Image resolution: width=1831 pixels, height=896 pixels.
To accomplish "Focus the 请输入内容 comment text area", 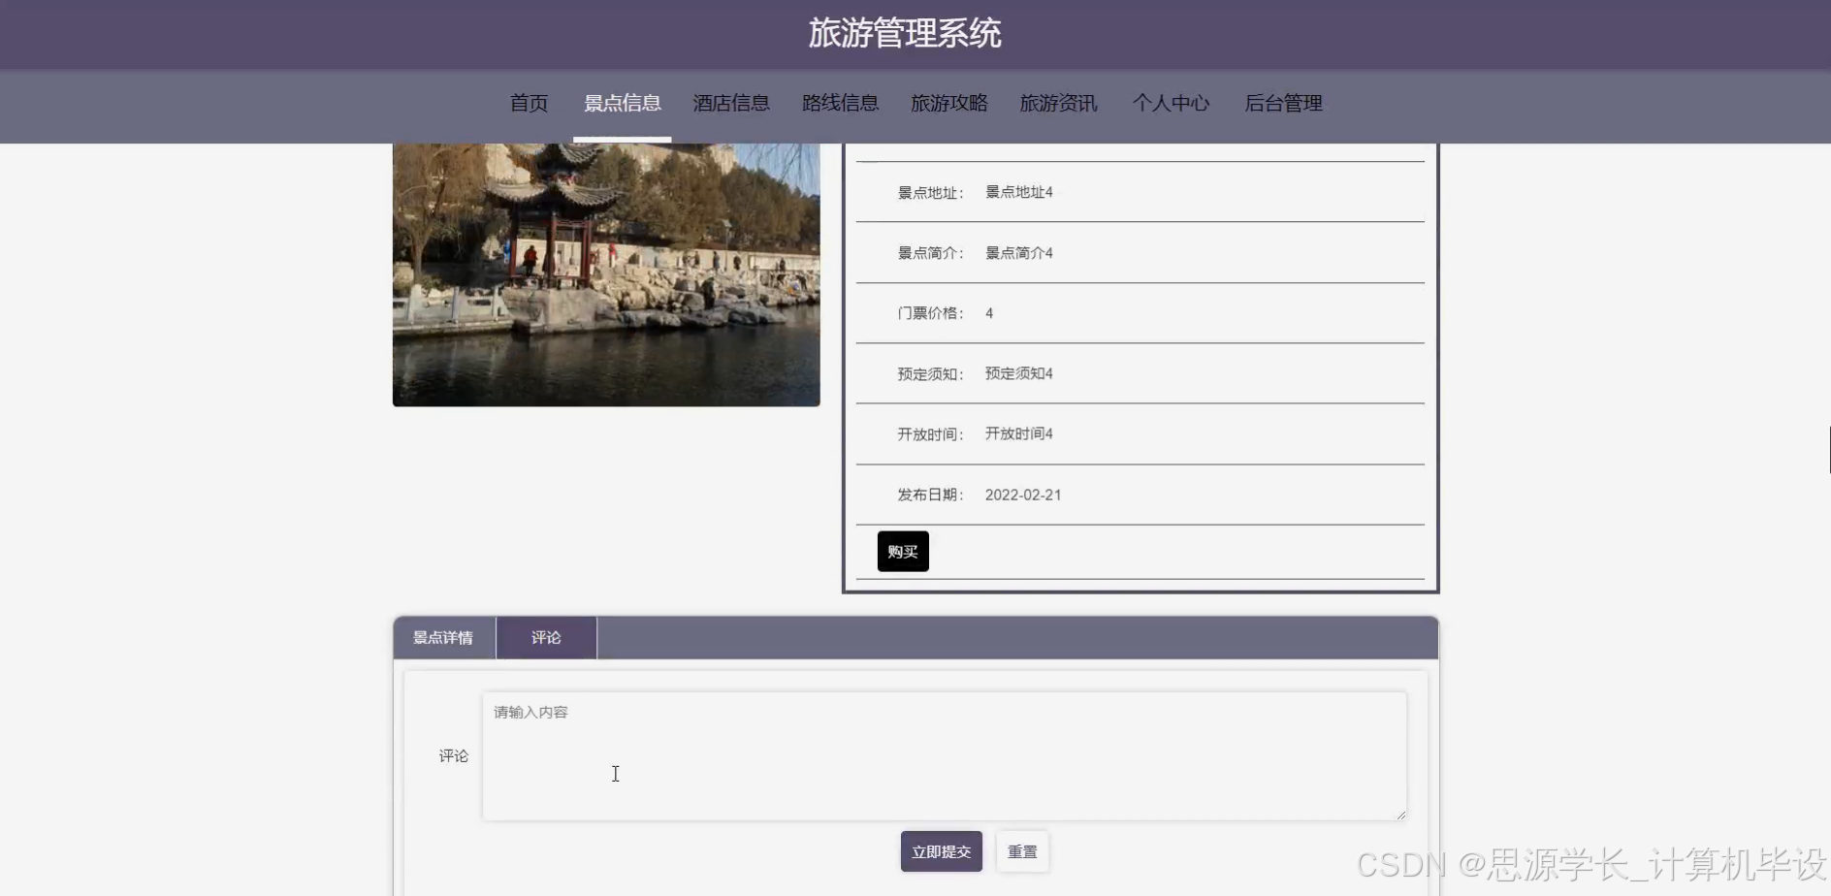I will pyautogui.click(x=945, y=755).
